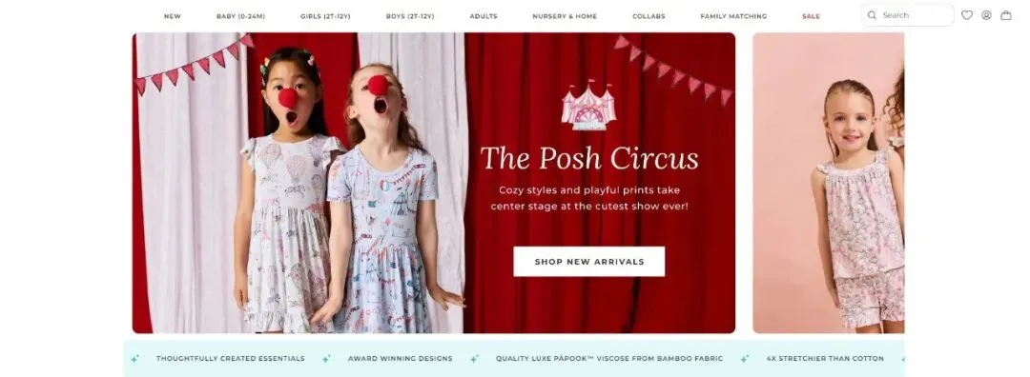Open the NEW menu item
Screen dimensions: 1030x377
(172, 16)
